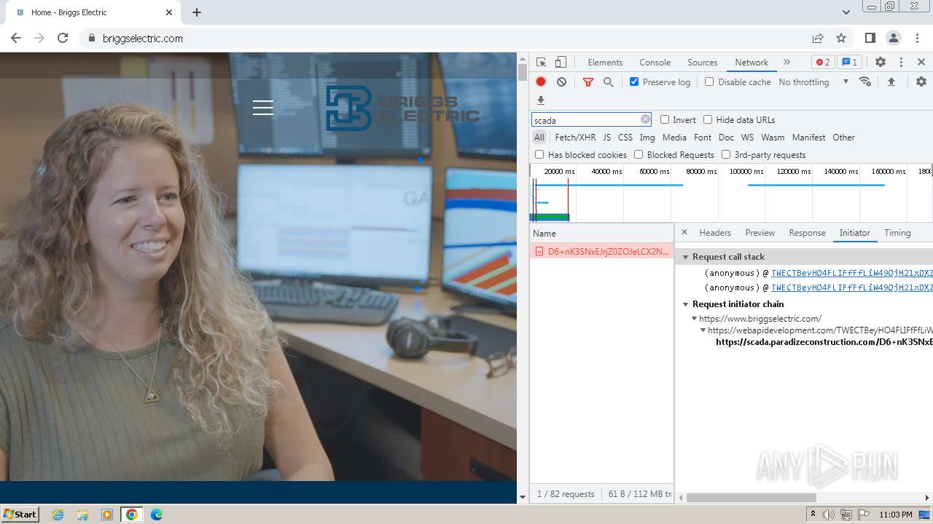Click the red record network log button

pyautogui.click(x=541, y=82)
